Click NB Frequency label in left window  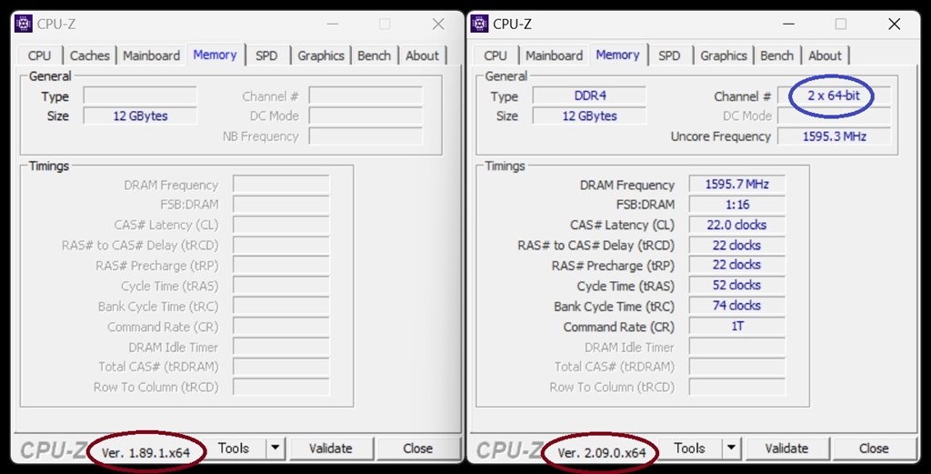point(261,136)
